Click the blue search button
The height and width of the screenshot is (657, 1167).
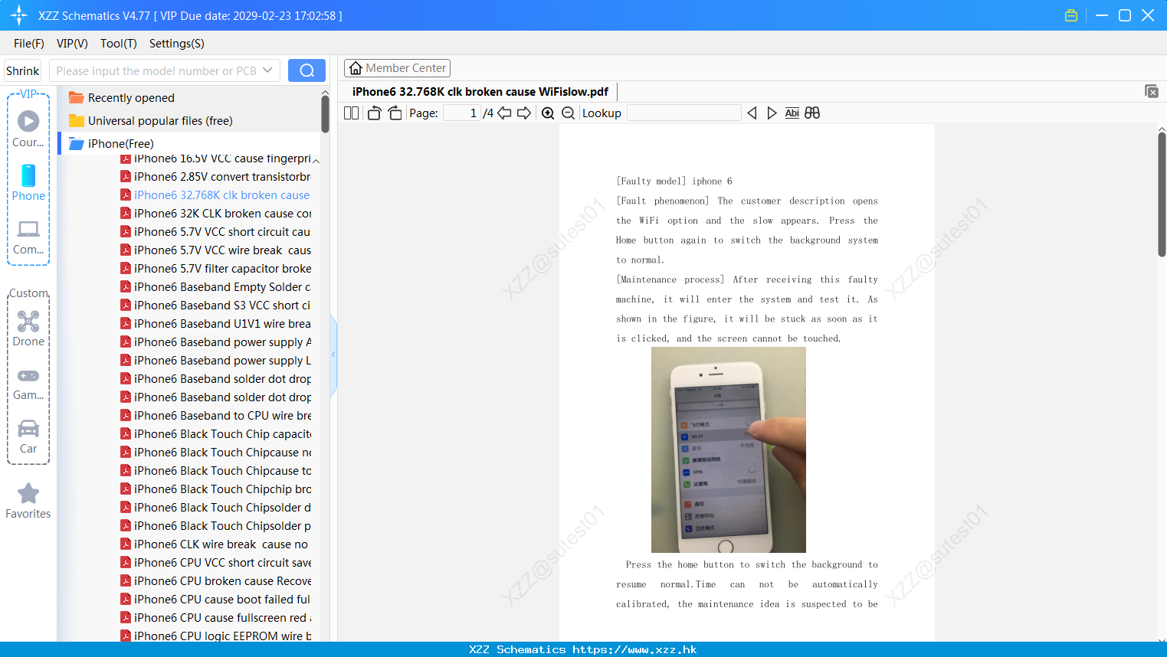[x=307, y=70]
